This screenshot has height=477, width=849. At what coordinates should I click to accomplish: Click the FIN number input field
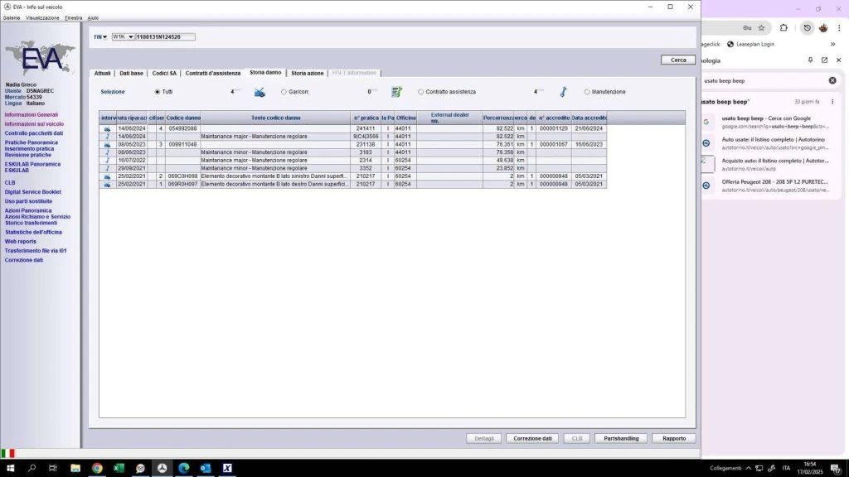click(165, 36)
